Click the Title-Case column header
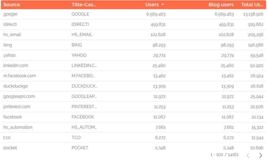 (84, 5)
